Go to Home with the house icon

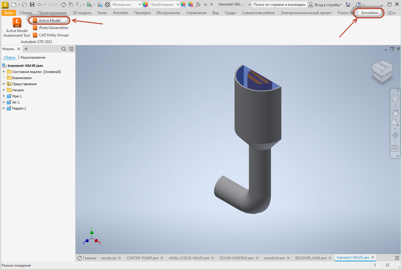point(64,5)
